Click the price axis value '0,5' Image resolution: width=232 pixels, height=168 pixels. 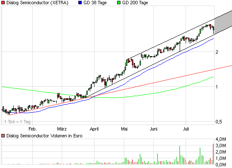point(219,122)
